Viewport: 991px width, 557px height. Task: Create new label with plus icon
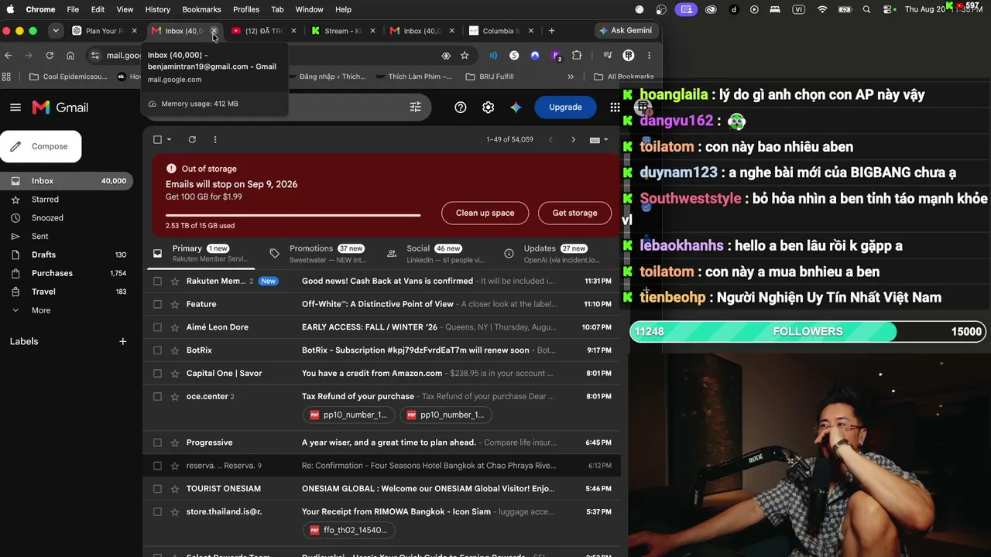pos(122,341)
